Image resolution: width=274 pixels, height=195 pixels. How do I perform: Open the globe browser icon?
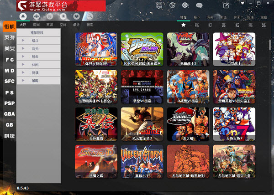pyautogui.click(x=172, y=5)
